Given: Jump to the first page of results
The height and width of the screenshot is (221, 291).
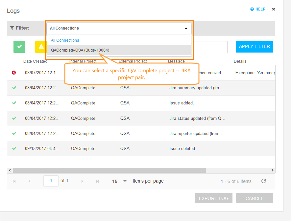Looking at the screenshot, I should click(14, 181).
